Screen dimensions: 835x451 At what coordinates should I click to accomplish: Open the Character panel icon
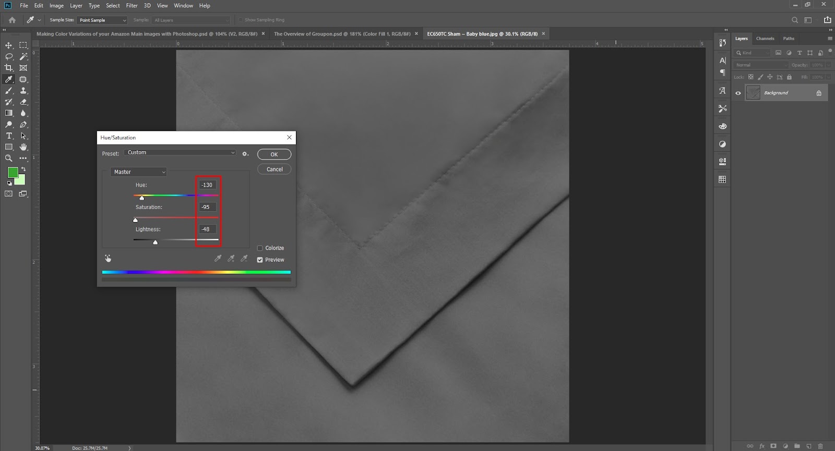(x=722, y=60)
